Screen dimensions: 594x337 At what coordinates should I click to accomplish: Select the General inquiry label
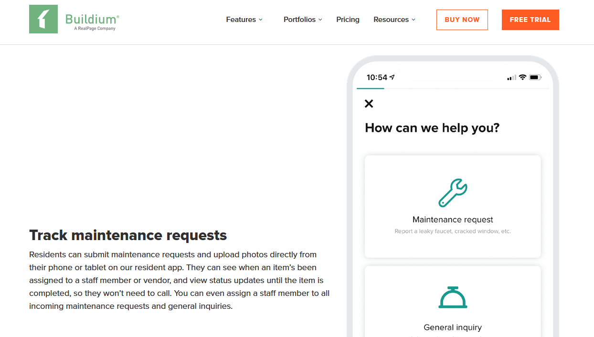click(453, 327)
